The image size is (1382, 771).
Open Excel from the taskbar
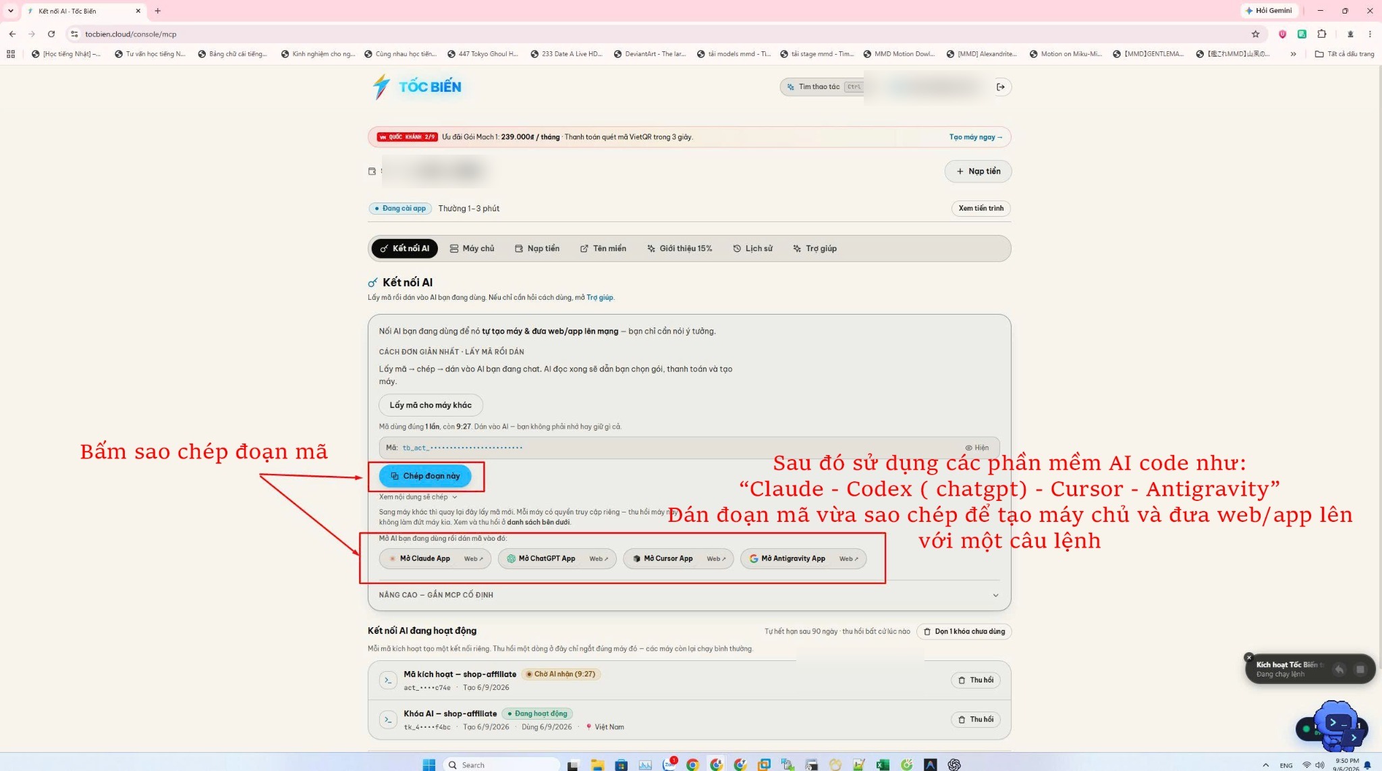883,764
